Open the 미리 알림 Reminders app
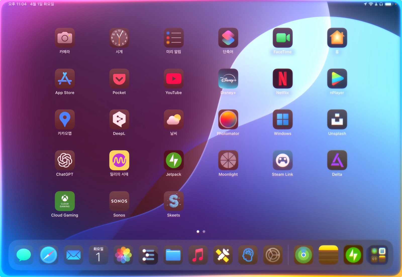Viewport: 402px width, 277px height. click(x=174, y=38)
